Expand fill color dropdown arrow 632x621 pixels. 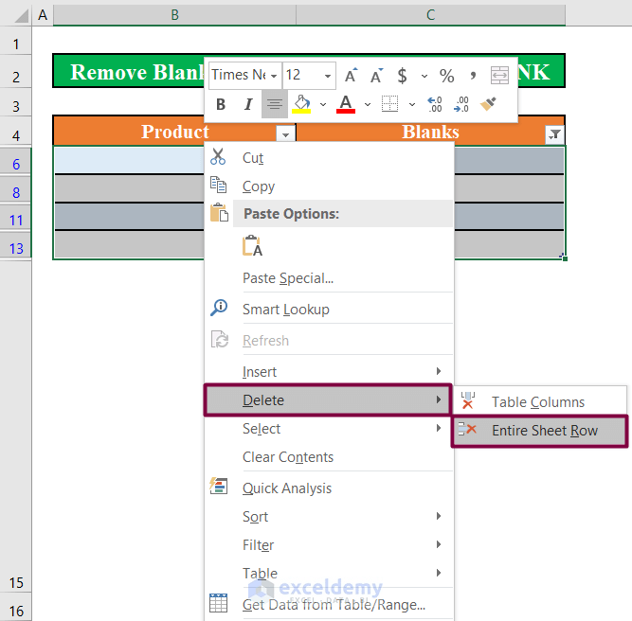[x=323, y=105]
